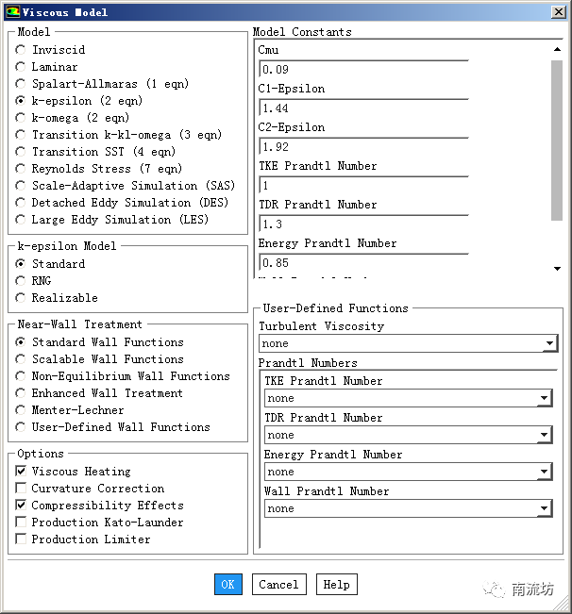This screenshot has height=614, width=572.
Task: Click Model Constants Energy Prandtl Number 0.85 field
Action: pyautogui.click(x=363, y=263)
